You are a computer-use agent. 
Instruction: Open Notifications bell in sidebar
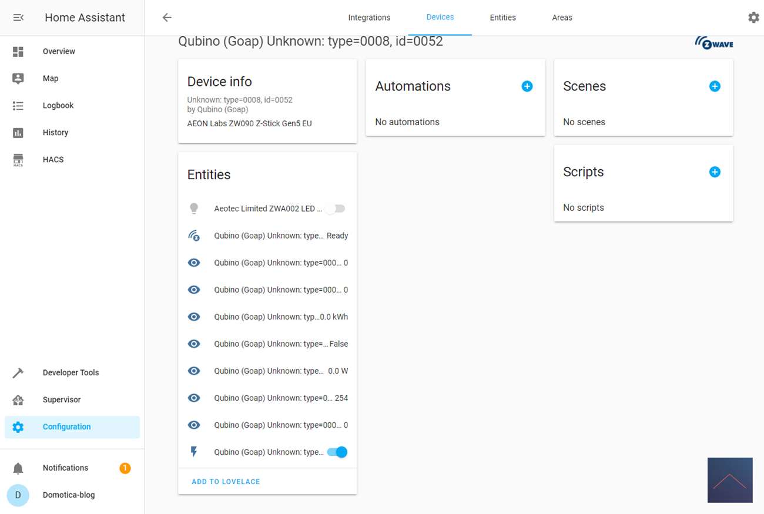(x=65, y=468)
